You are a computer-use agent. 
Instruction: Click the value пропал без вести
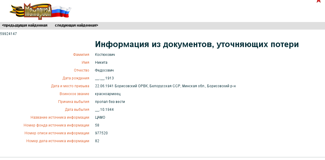click(110, 102)
